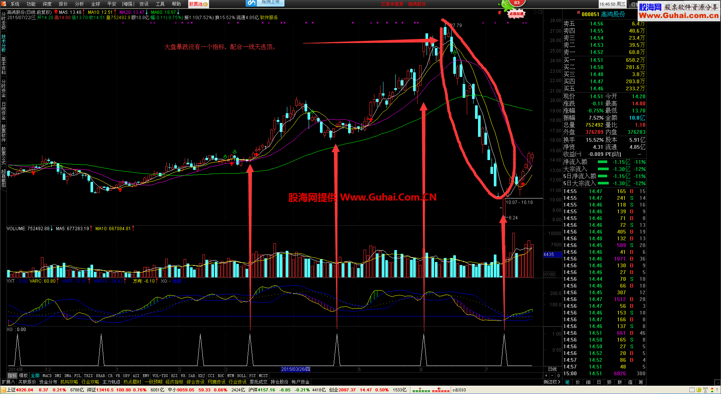
Task: Switch to 分时资金 side tab
Action: pyautogui.click(x=3, y=88)
